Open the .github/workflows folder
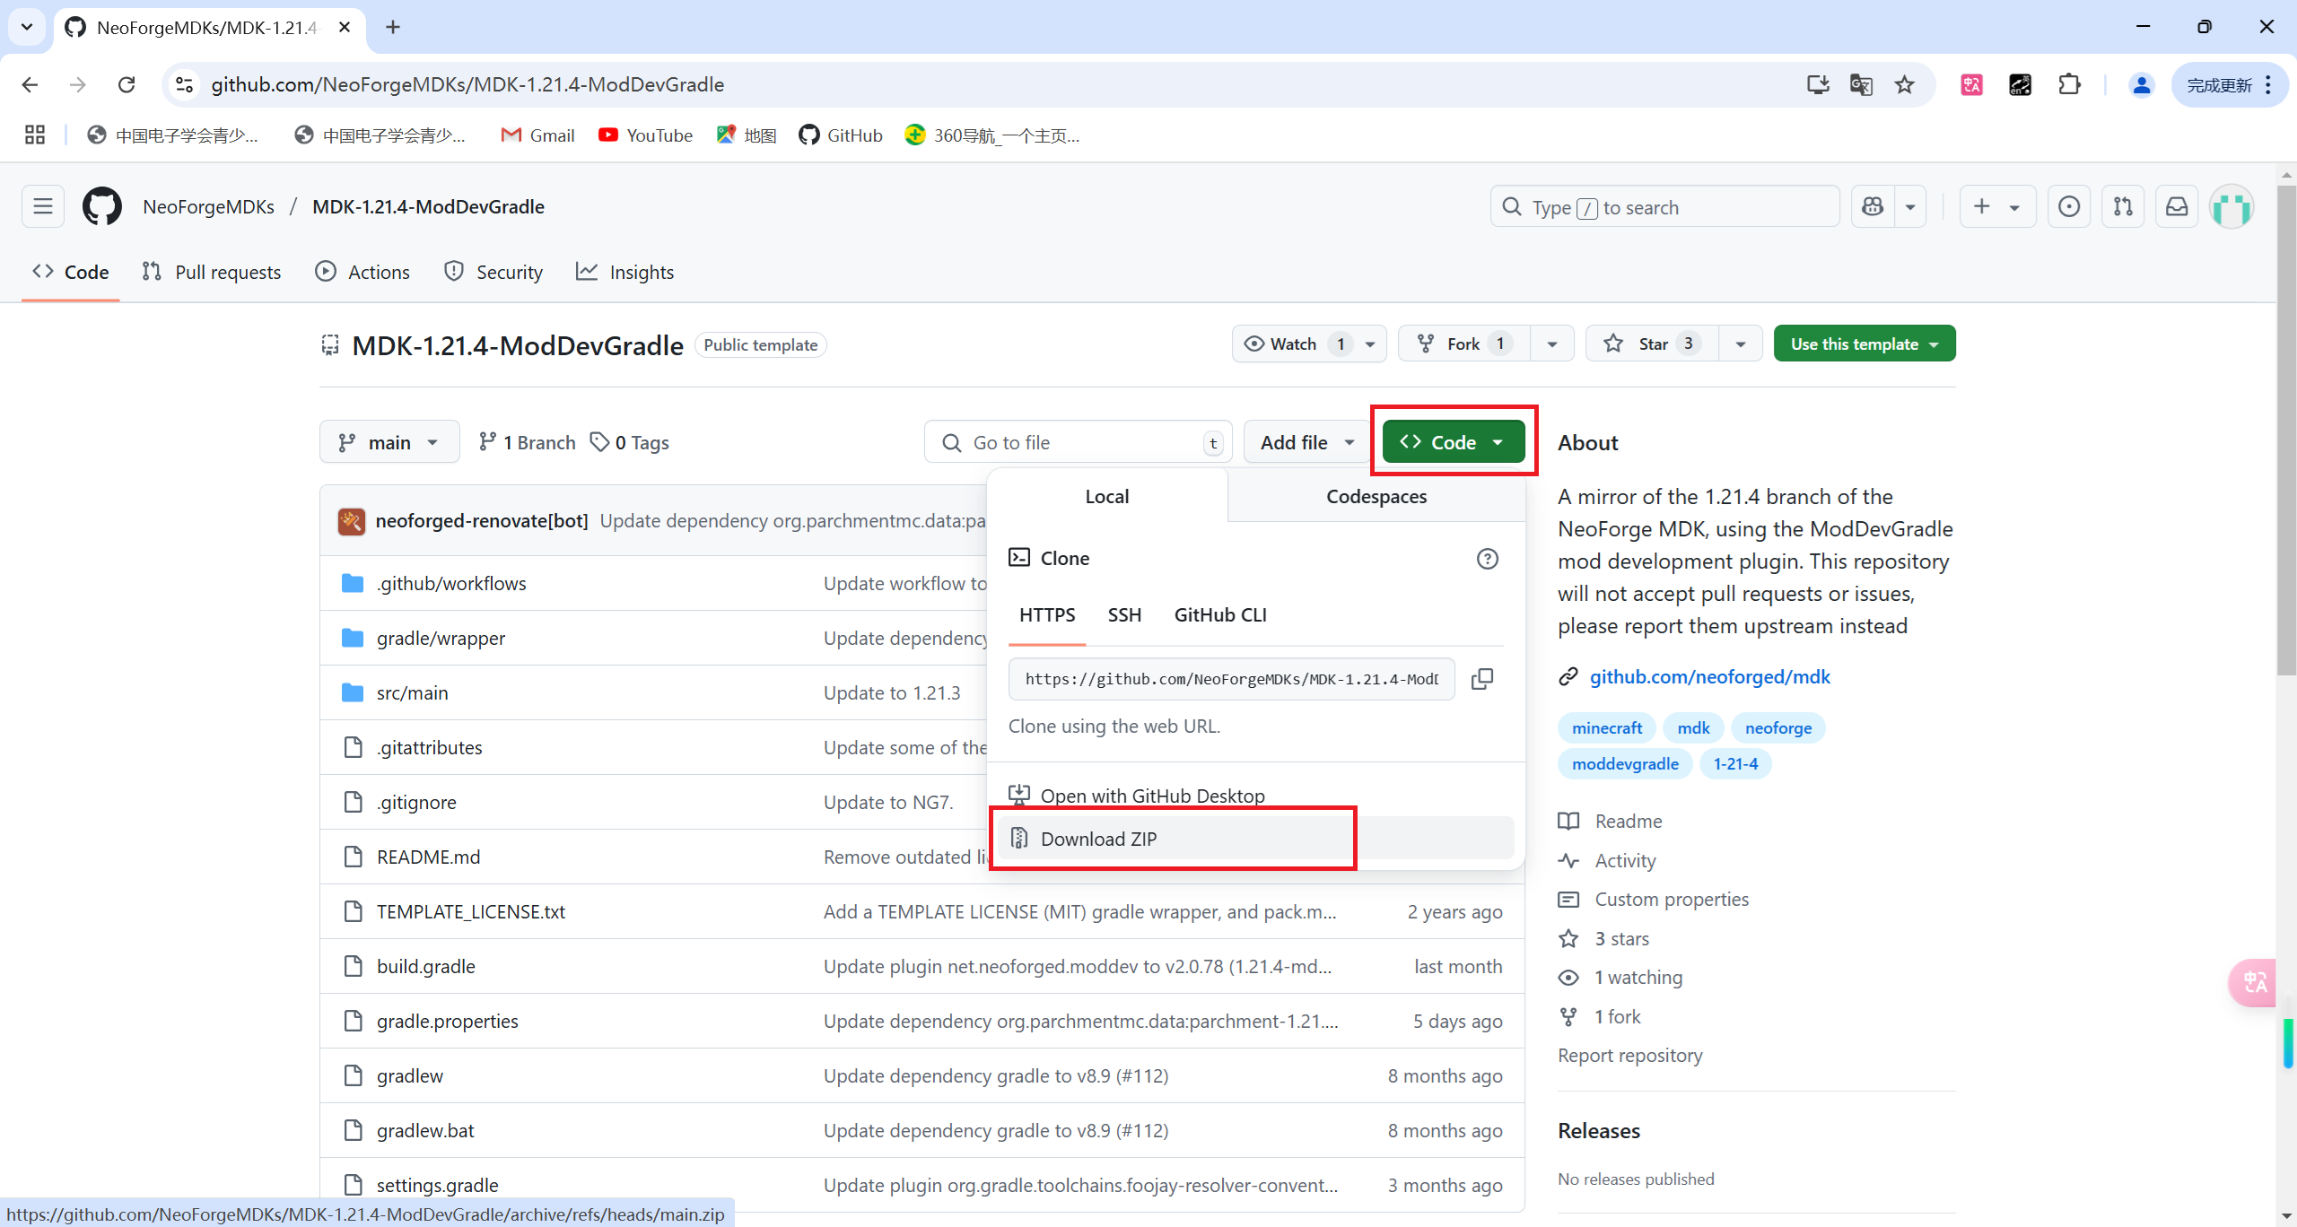The image size is (2297, 1227). tap(451, 584)
